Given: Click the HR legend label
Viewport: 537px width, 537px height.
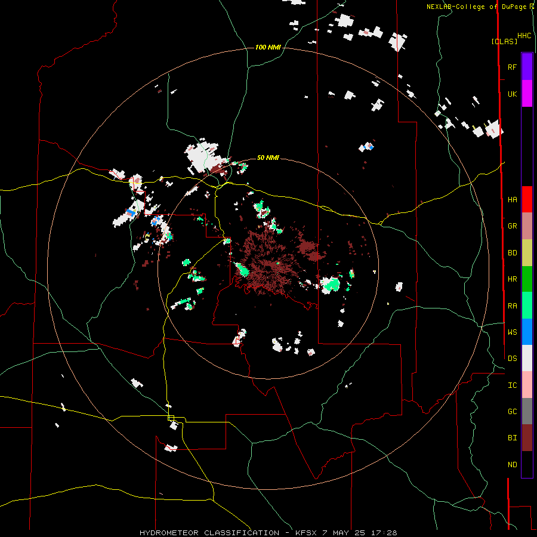Looking at the screenshot, I should [512, 279].
